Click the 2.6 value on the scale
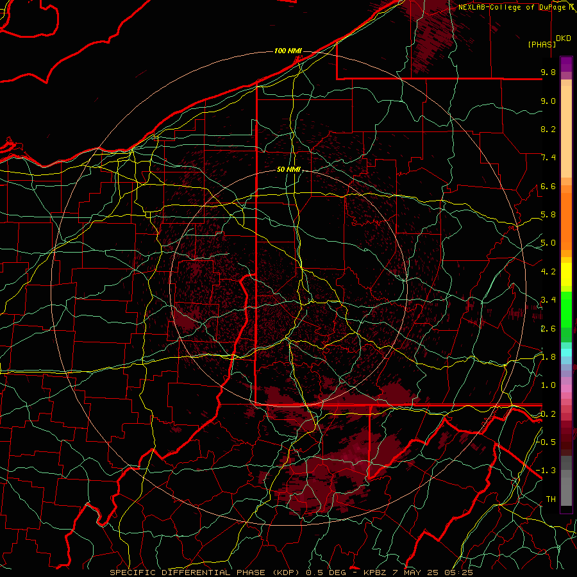This screenshot has height=577, width=577. pyautogui.click(x=548, y=329)
